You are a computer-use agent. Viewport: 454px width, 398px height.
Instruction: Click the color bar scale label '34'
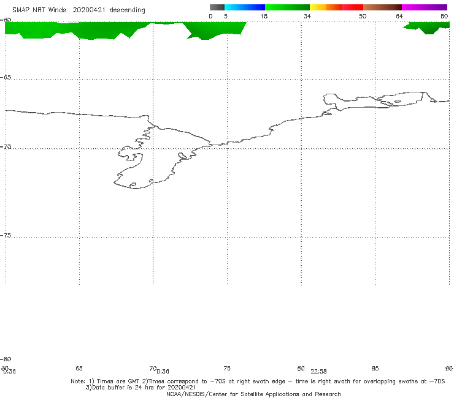[x=307, y=16]
